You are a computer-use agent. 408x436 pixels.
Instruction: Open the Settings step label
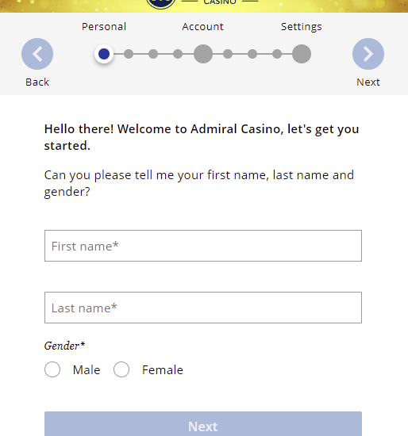coord(302,27)
